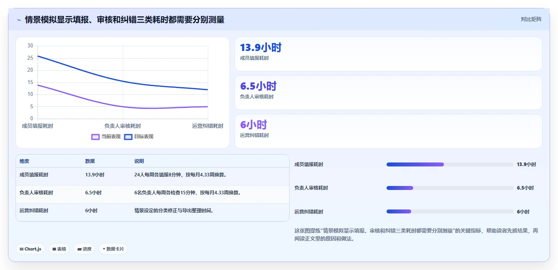Click the 对比矩阵 label in header
558x270 pixels.
point(531,19)
